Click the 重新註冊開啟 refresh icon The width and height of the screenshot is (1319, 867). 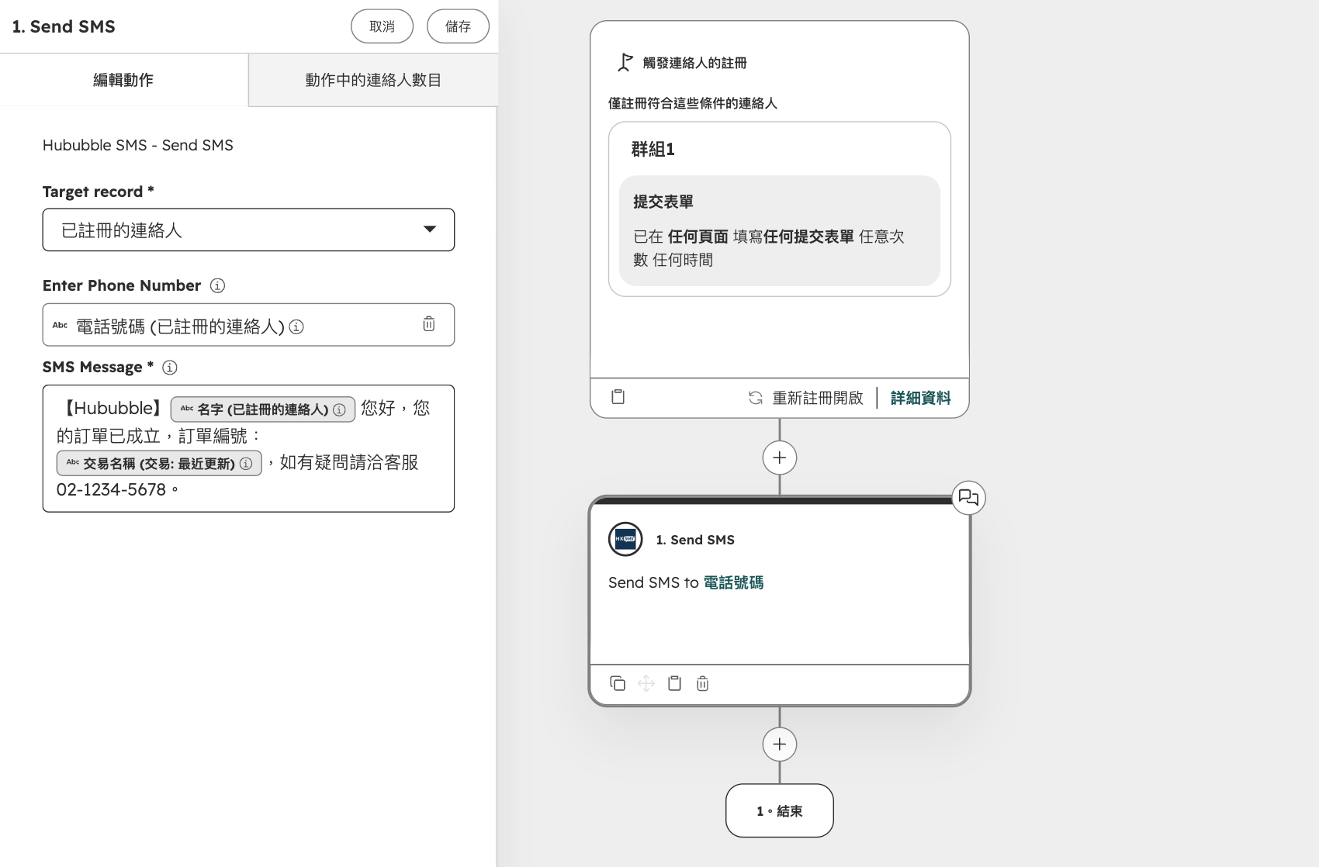click(756, 398)
